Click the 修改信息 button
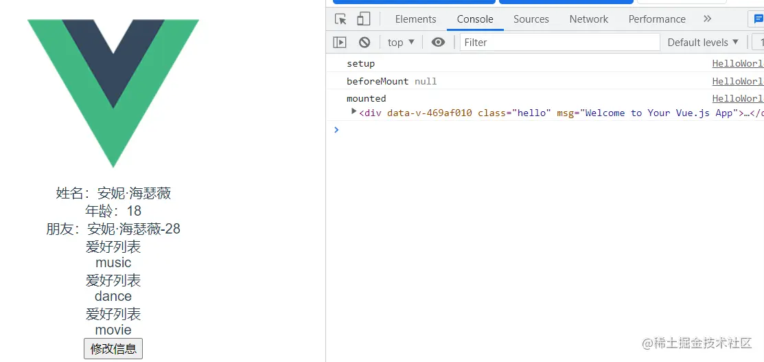This screenshot has width=764, height=362. [x=113, y=348]
